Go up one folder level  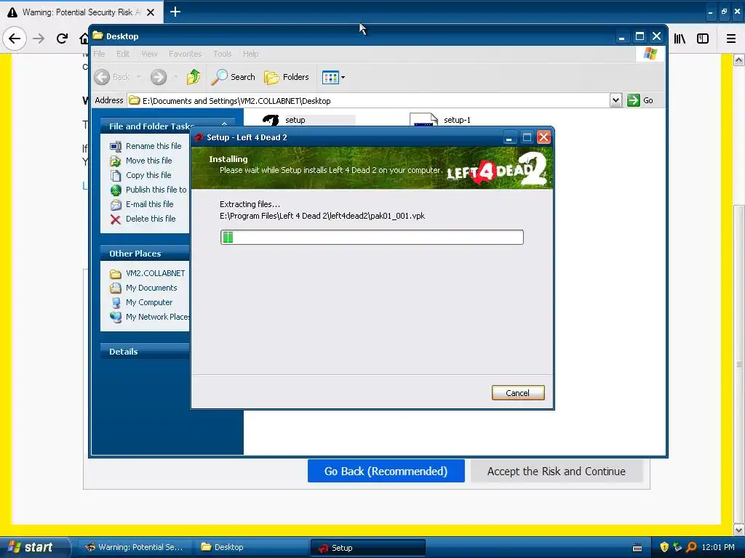[x=194, y=77]
